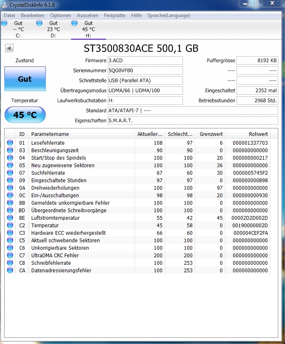The width and height of the screenshot is (285, 344).
Task: Click the status orb for Beschleunigungszeit
Action: pyautogui.click(x=10, y=150)
